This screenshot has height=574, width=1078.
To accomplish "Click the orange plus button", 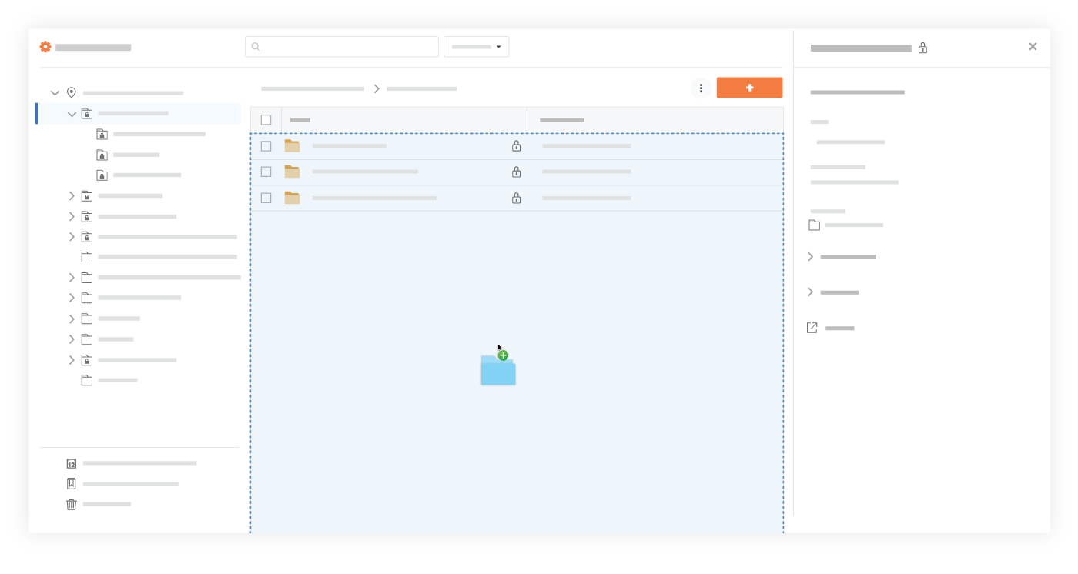I will [x=749, y=88].
